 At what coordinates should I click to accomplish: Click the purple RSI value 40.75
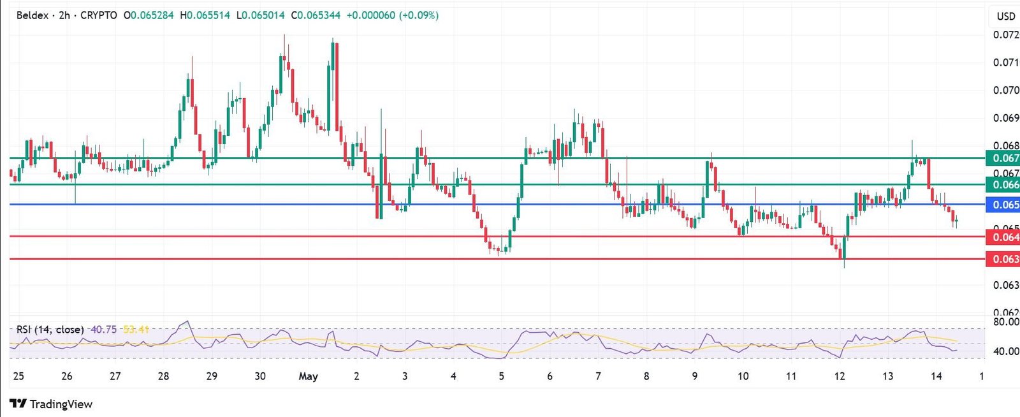[104, 329]
